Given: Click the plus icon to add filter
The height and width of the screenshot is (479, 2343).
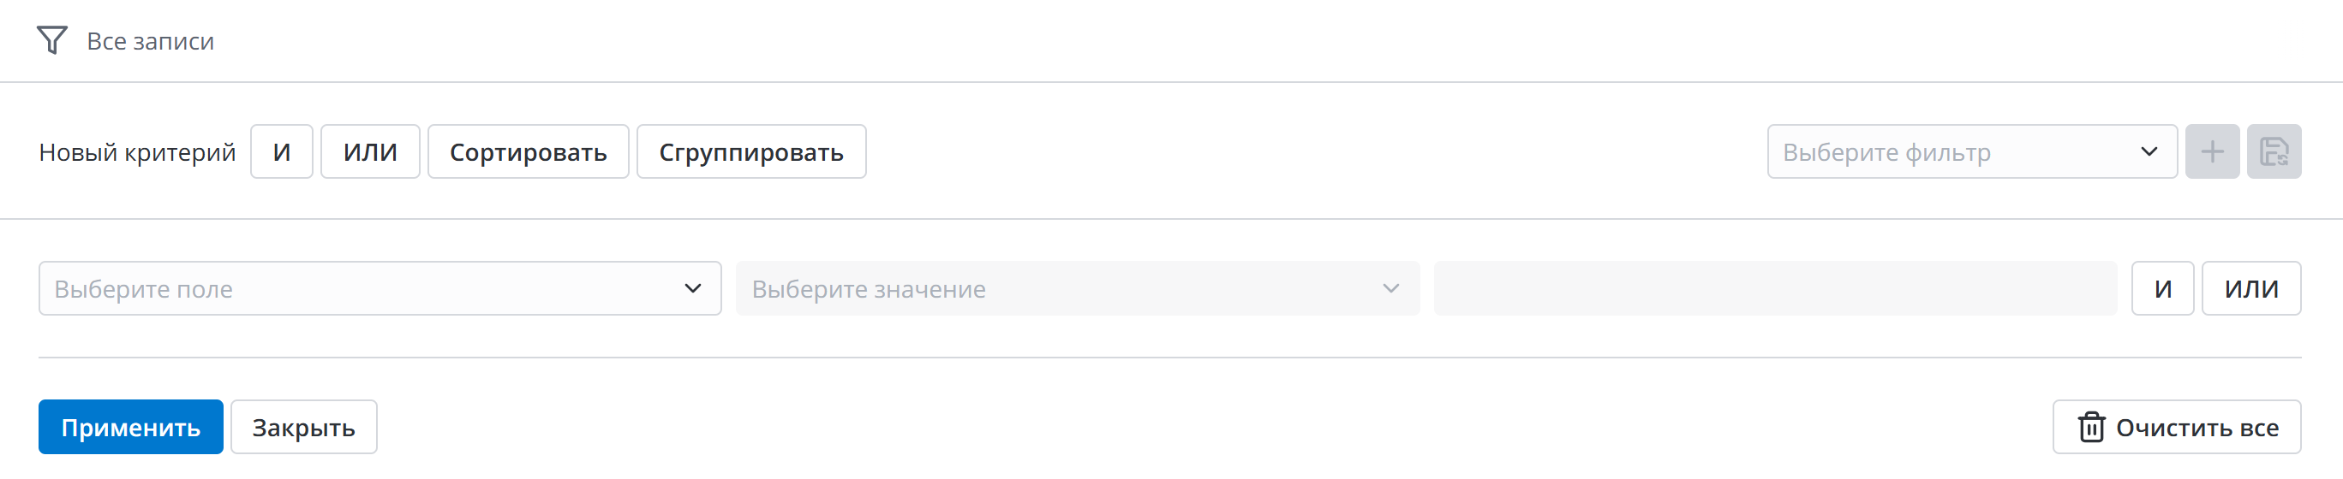Looking at the screenshot, I should [x=2211, y=151].
